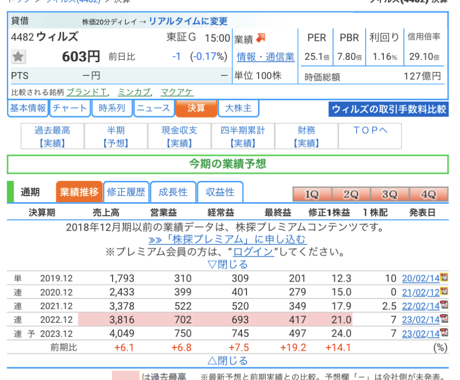Click the ウィルズの取引手数料比較 button
The width and height of the screenshot is (460, 380).
pos(388,109)
